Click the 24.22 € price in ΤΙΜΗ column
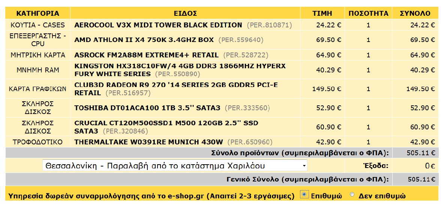Viewport: 441px width, 210px height. [x=328, y=25]
